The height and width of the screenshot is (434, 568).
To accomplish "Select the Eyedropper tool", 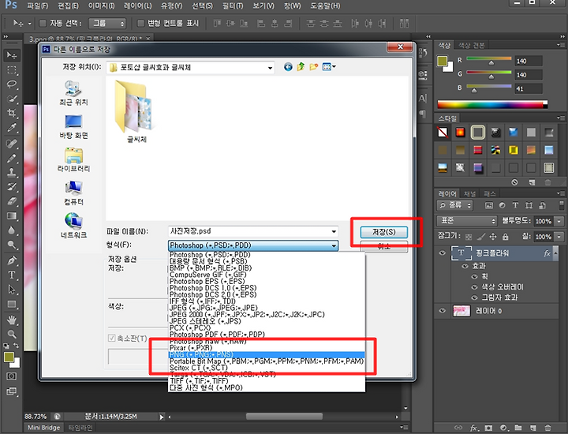I will pos(12,128).
